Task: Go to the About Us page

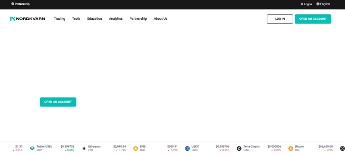Action: pyautogui.click(x=160, y=18)
